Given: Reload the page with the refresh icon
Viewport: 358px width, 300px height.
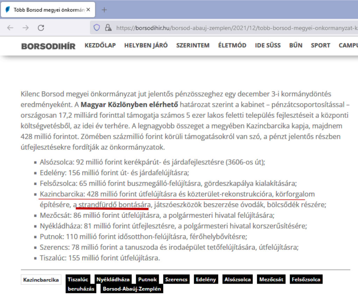Looking at the screenshot, I should pyautogui.click(x=41, y=28).
